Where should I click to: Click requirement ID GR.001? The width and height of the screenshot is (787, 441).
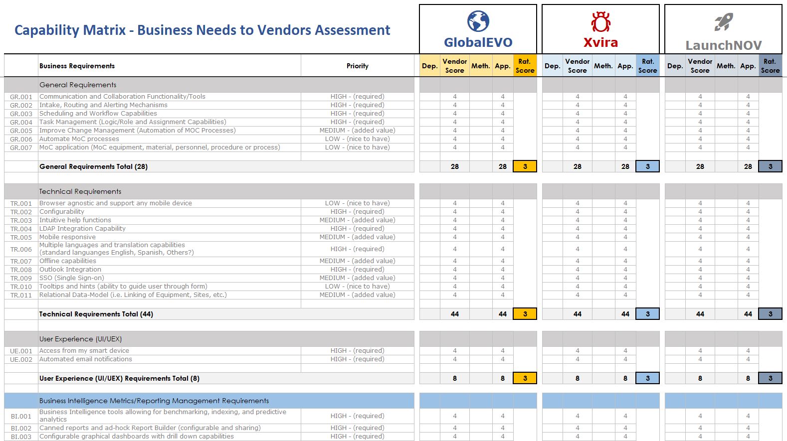tap(21, 97)
